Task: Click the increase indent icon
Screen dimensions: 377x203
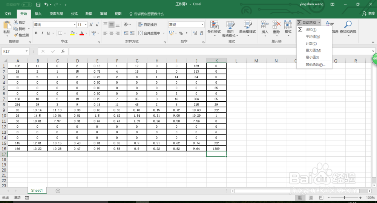Action: pyautogui.click(x=132, y=33)
